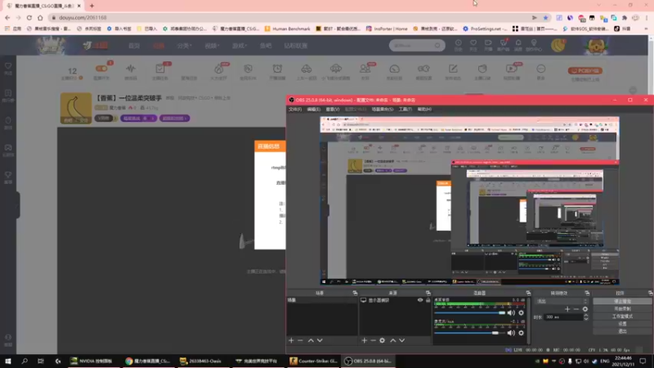Viewport: 654px width, 368px height.
Task: Open 设置 settings button in OBS controls
Action: (x=622, y=324)
